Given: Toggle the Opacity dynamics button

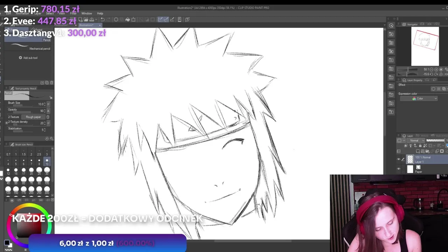Looking at the screenshot, I should 48,111.
